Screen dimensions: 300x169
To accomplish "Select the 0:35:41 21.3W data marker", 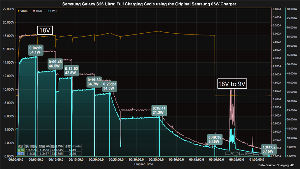I will (158, 110).
